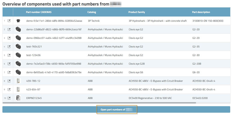Click the G2-30 part description
The width and height of the screenshot is (232, 115).
(196, 55)
